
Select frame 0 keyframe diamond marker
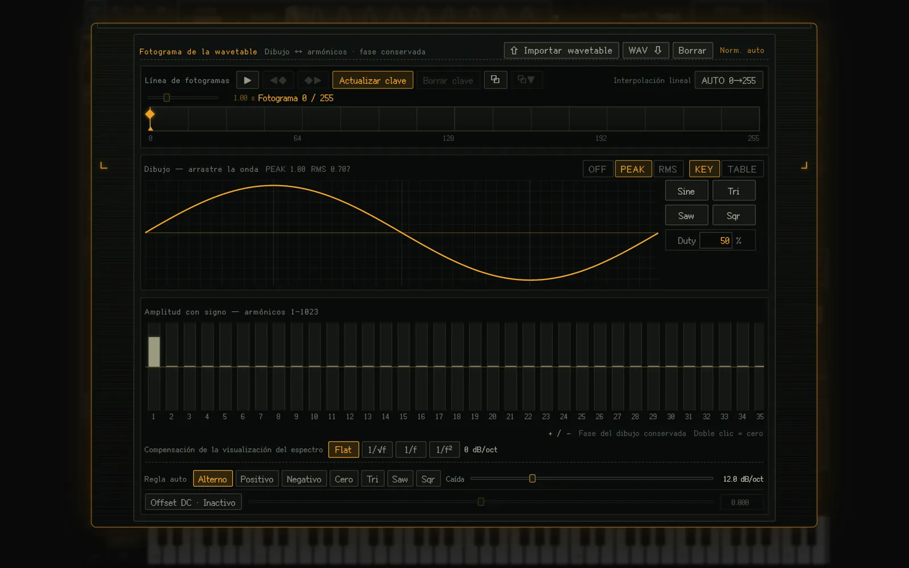[150, 114]
